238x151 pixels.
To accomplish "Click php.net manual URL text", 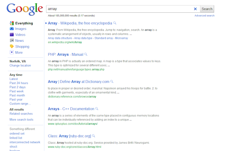I will coord(76,69).
